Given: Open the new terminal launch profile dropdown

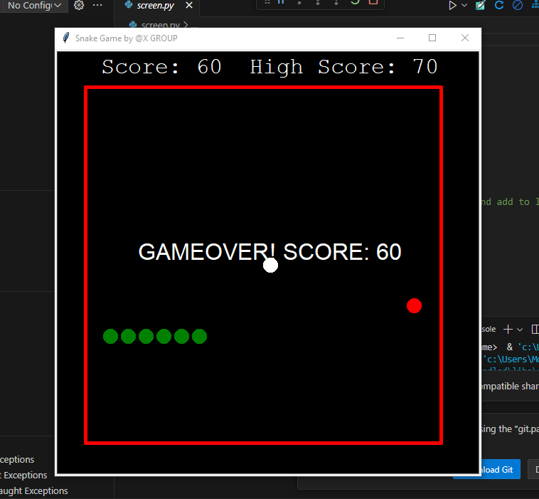Looking at the screenshot, I should (x=520, y=330).
